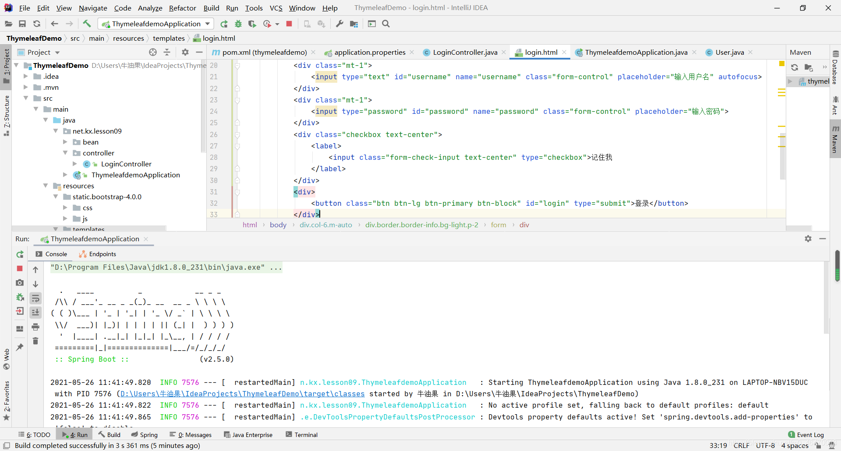Click the red Stop icon in the main toolbar

click(x=289, y=24)
